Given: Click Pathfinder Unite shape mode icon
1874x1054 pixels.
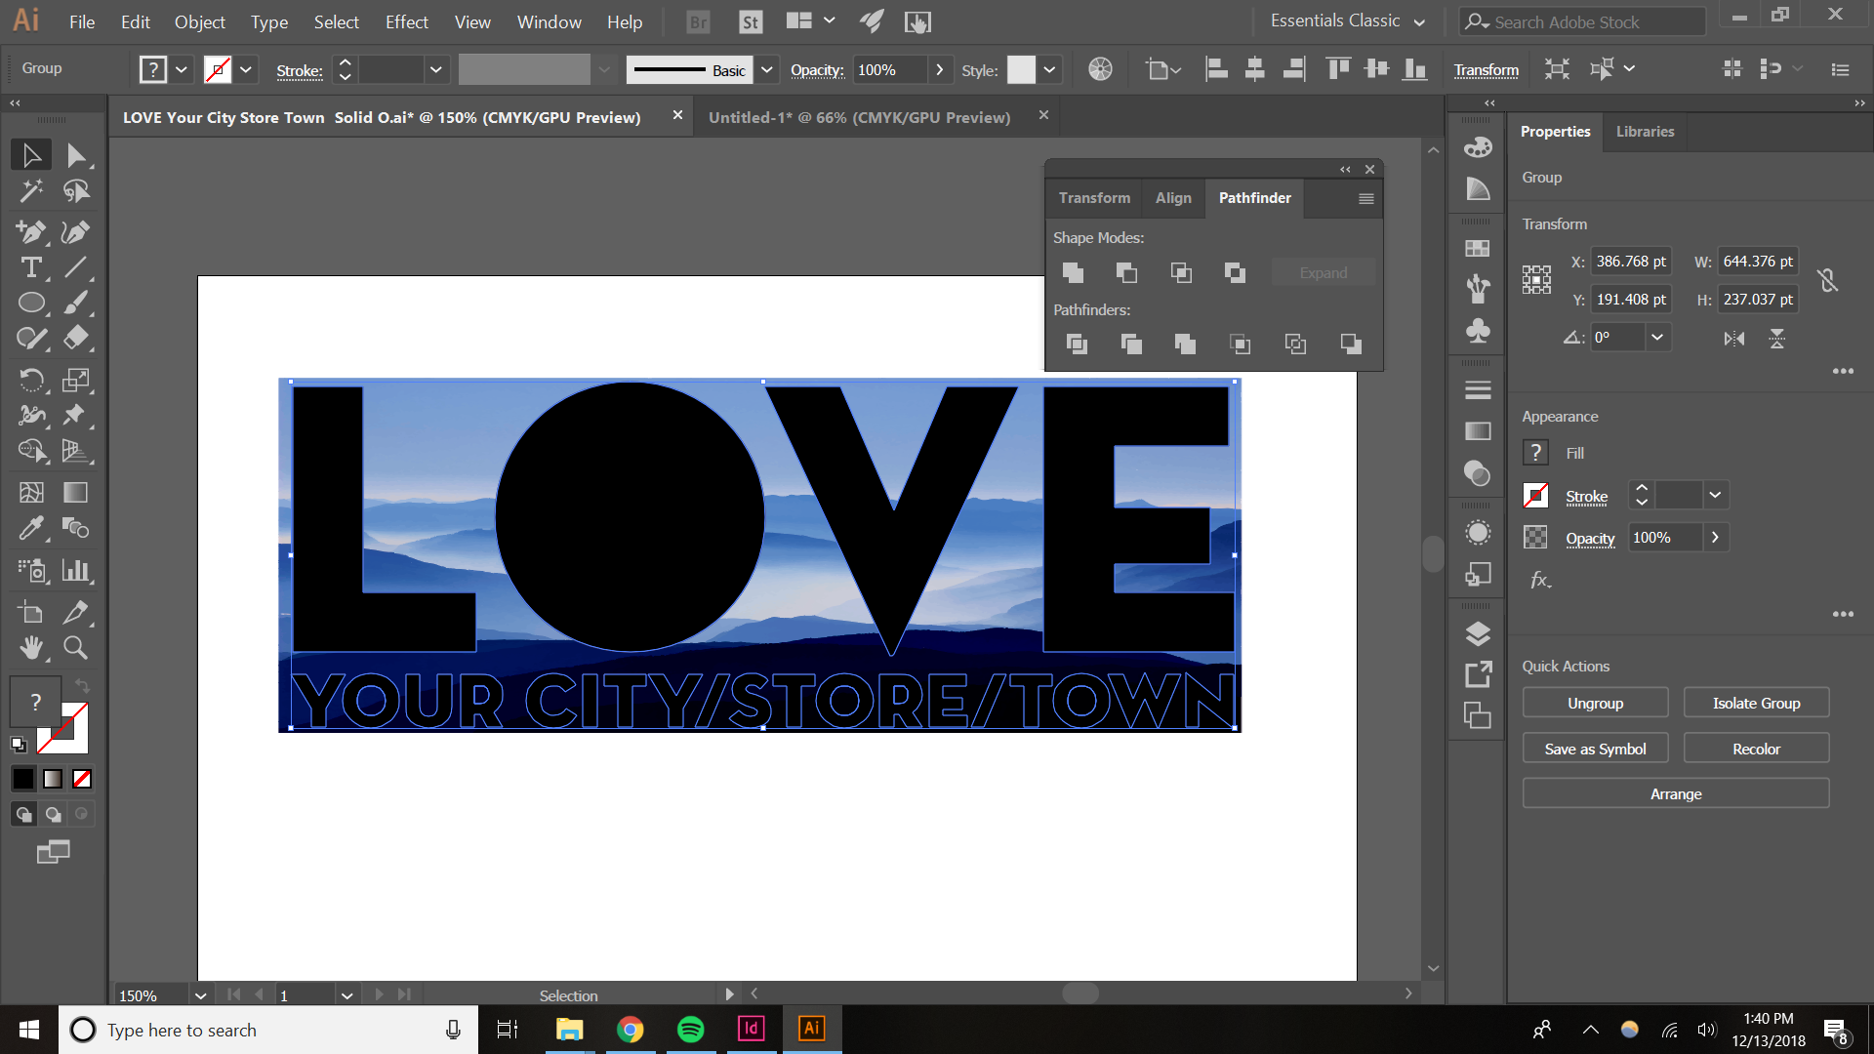Looking at the screenshot, I should 1073,273.
